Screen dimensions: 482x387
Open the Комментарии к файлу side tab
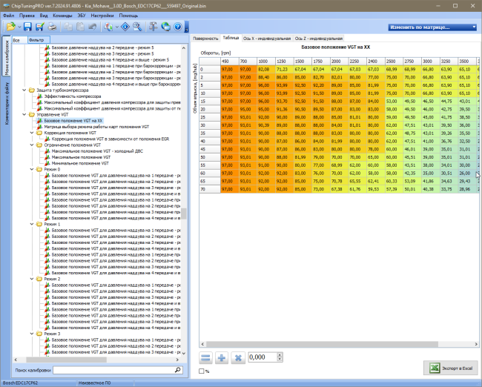7,104
